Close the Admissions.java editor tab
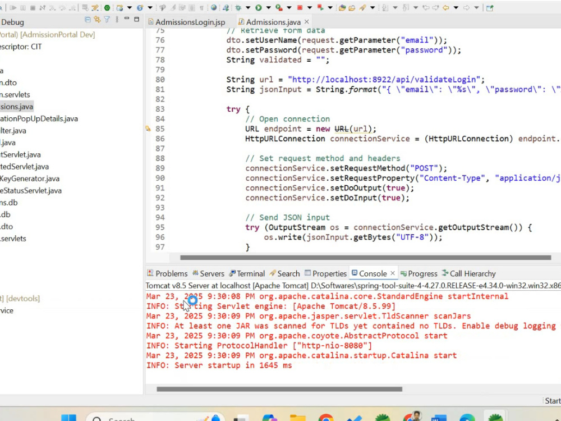561x421 pixels. point(307,22)
